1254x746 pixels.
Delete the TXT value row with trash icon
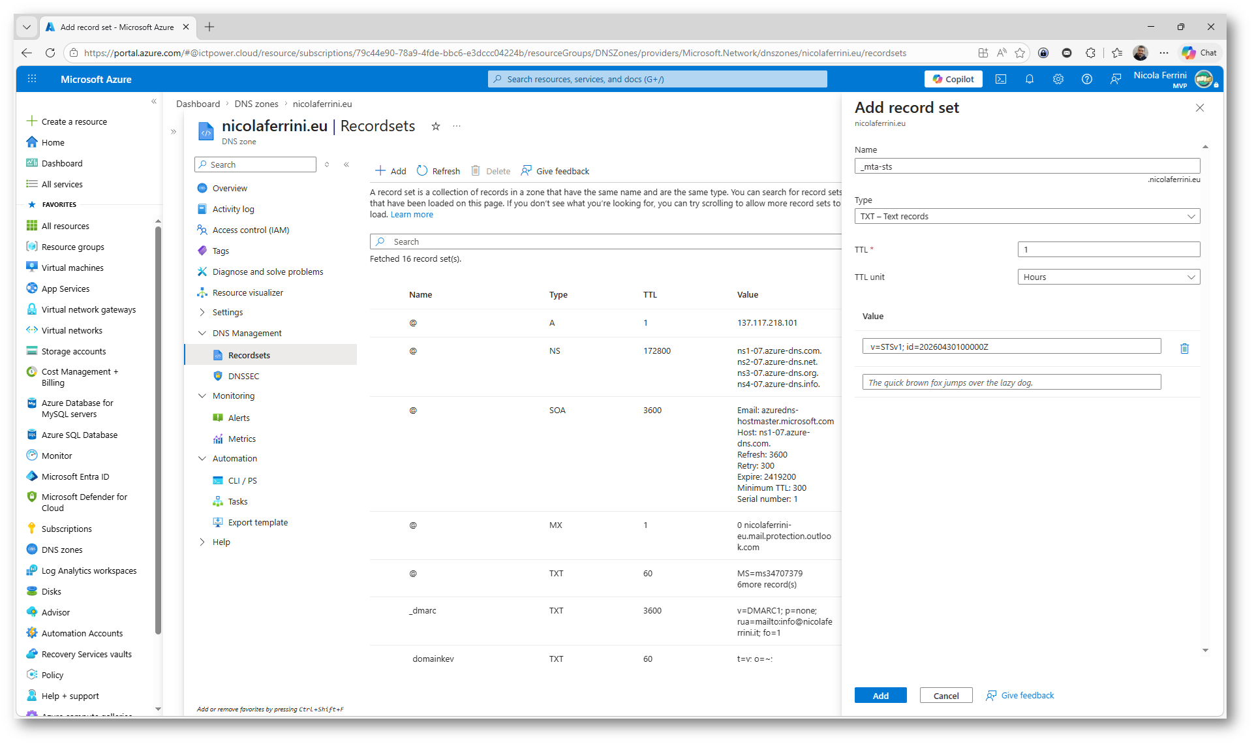tap(1184, 349)
